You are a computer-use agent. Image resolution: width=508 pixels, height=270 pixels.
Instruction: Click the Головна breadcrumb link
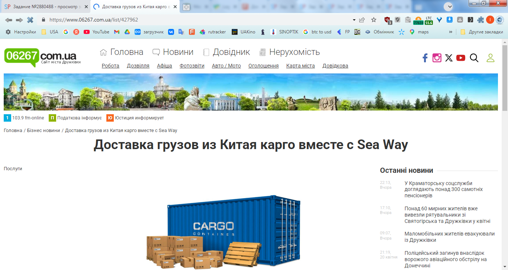pyautogui.click(x=13, y=131)
